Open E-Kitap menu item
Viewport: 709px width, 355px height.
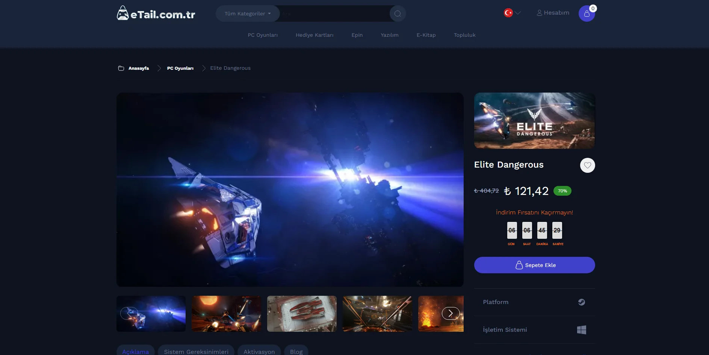click(426, 35)
